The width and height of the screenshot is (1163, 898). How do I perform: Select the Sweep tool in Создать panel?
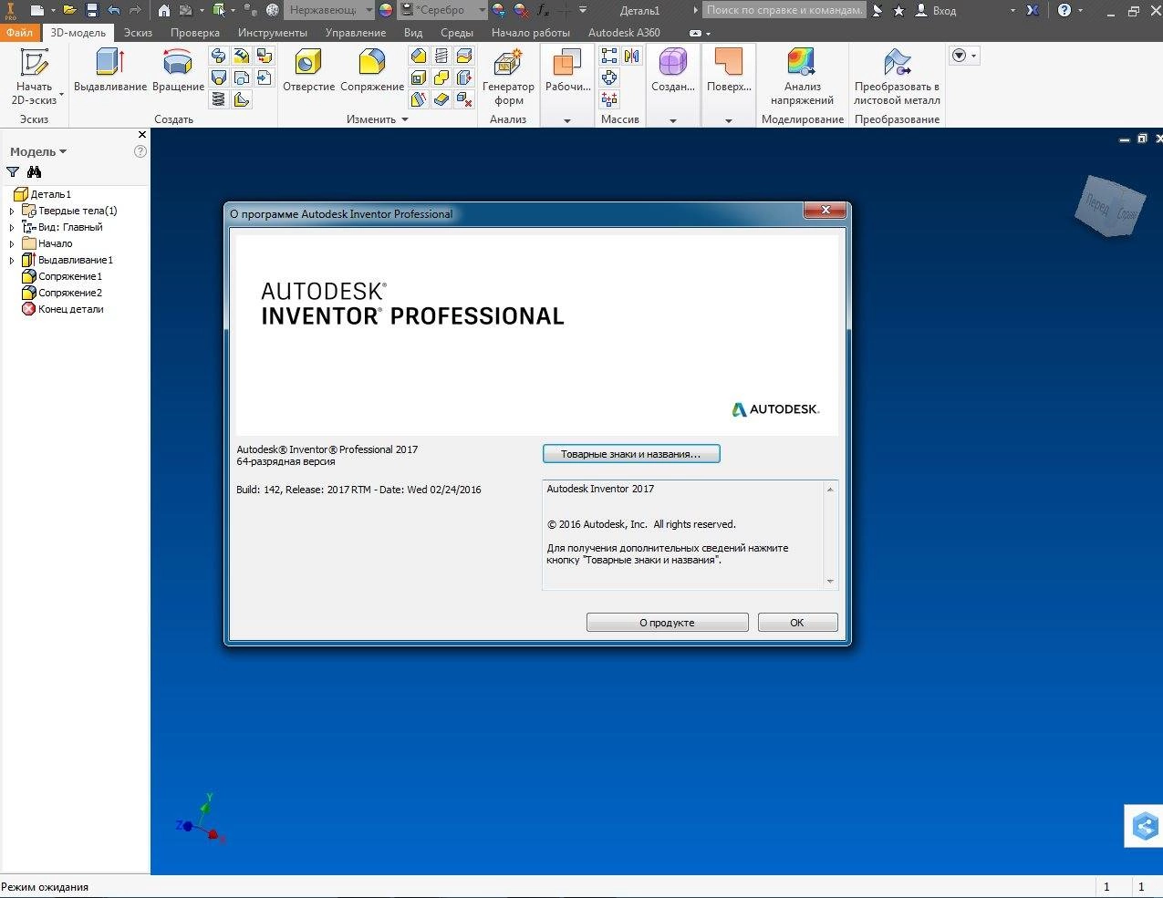tap(219, 57)
